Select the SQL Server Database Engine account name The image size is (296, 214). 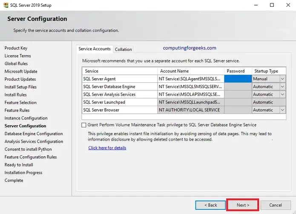[x=190, y=87]
